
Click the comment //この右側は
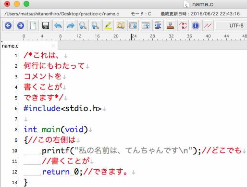tap(52, 140)
